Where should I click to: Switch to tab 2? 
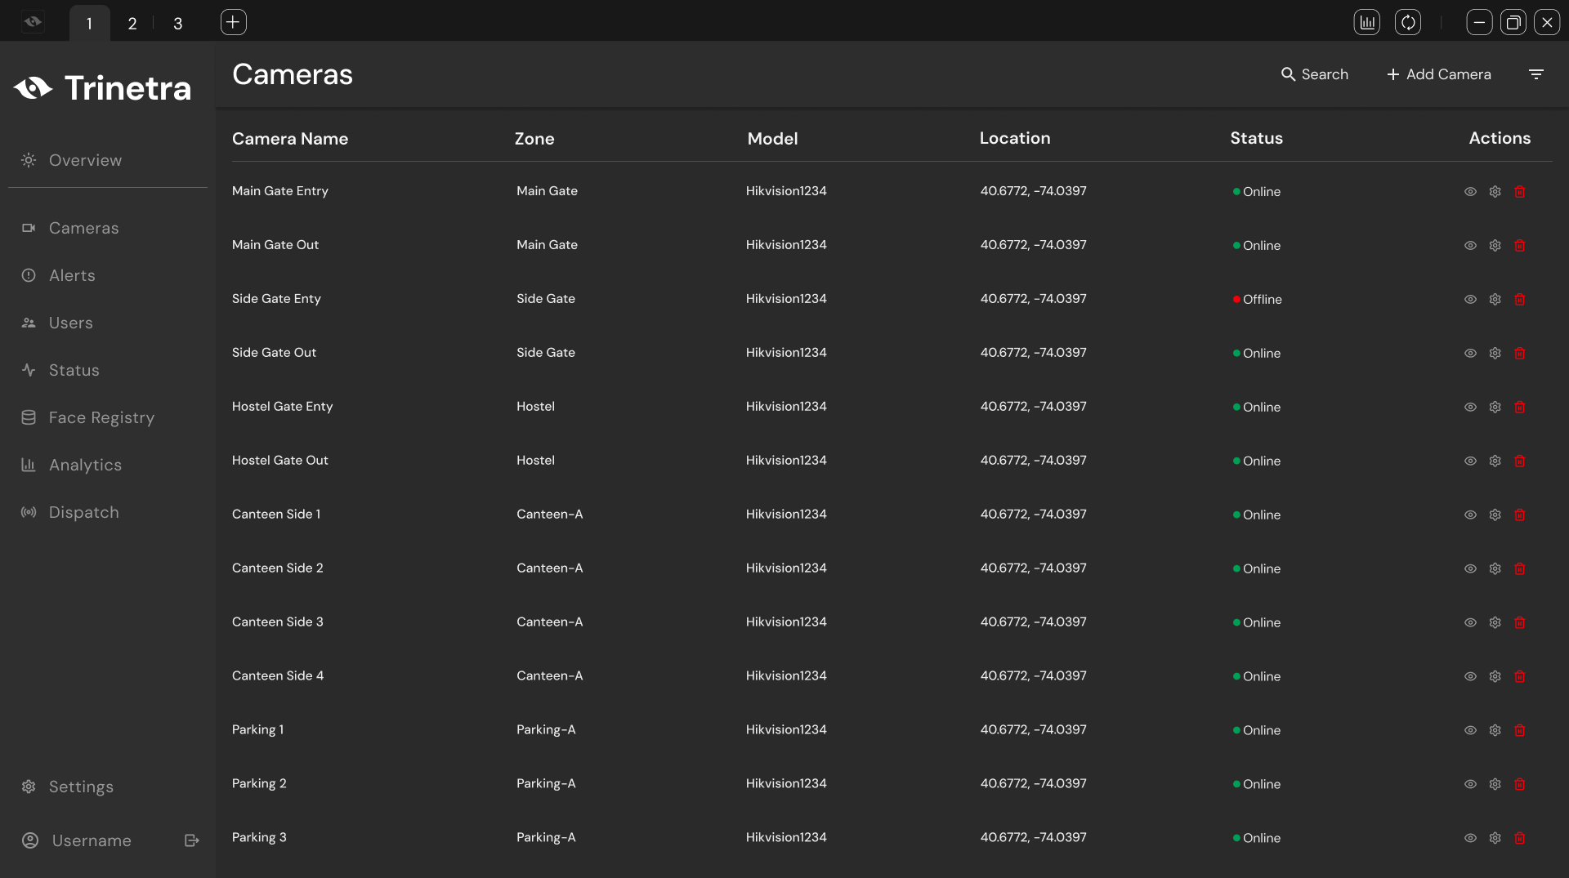(x=132, y=24)
